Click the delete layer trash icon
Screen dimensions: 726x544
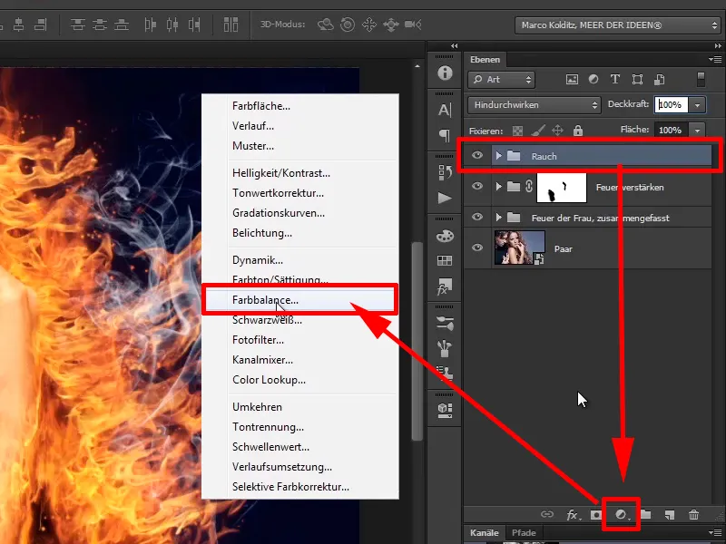pyautogui.click(x=693, y=514)
